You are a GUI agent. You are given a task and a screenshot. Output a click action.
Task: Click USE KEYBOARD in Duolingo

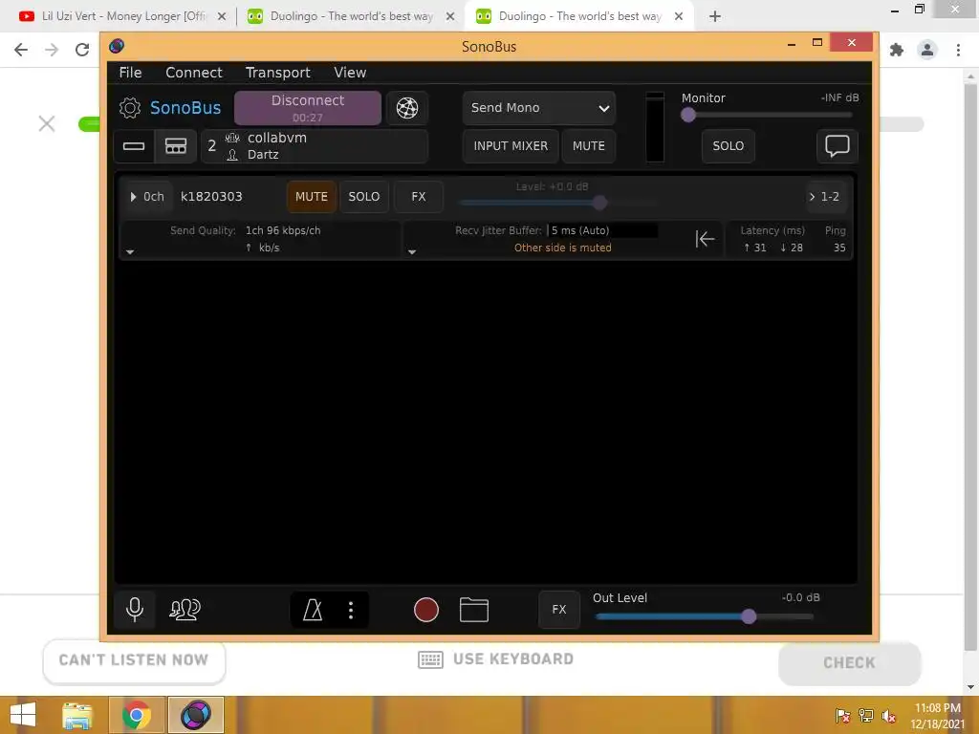pyautogui.click(x=496, y=659)
